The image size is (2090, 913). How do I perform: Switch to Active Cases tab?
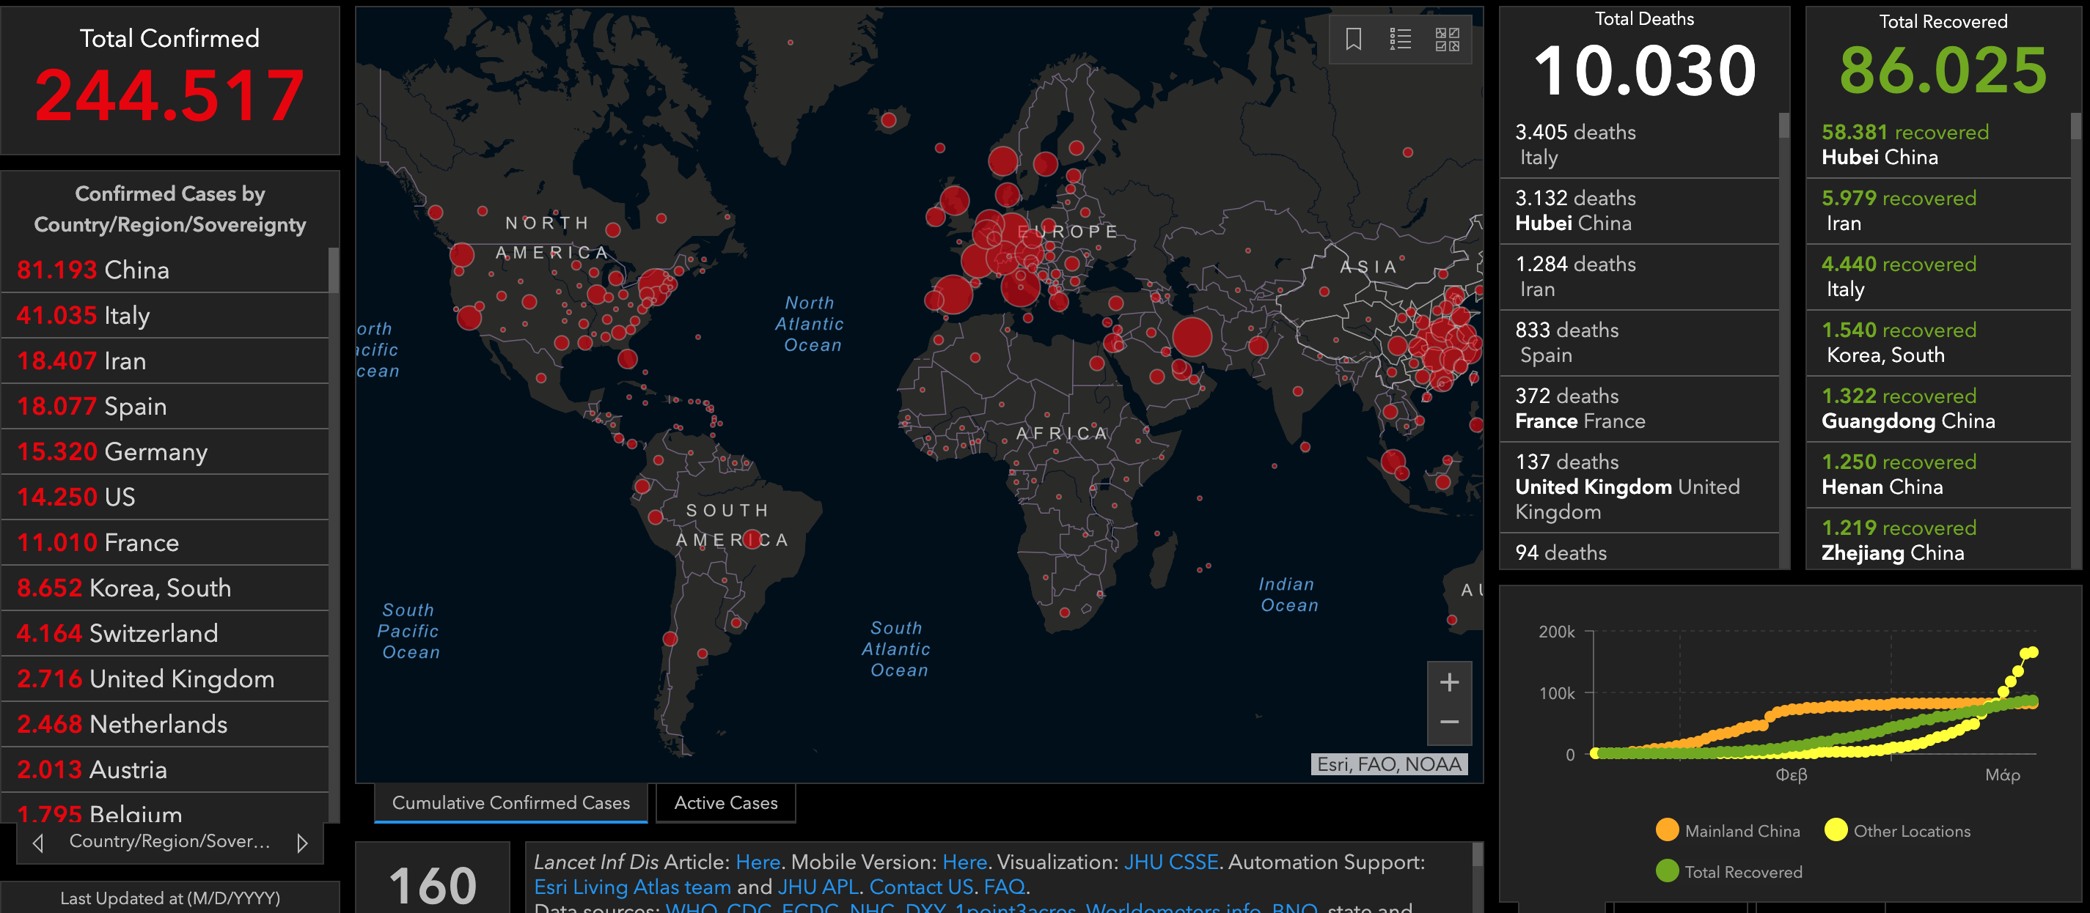point(725,803)
